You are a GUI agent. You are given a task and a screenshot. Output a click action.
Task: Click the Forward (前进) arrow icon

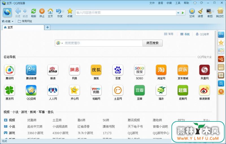25,11
